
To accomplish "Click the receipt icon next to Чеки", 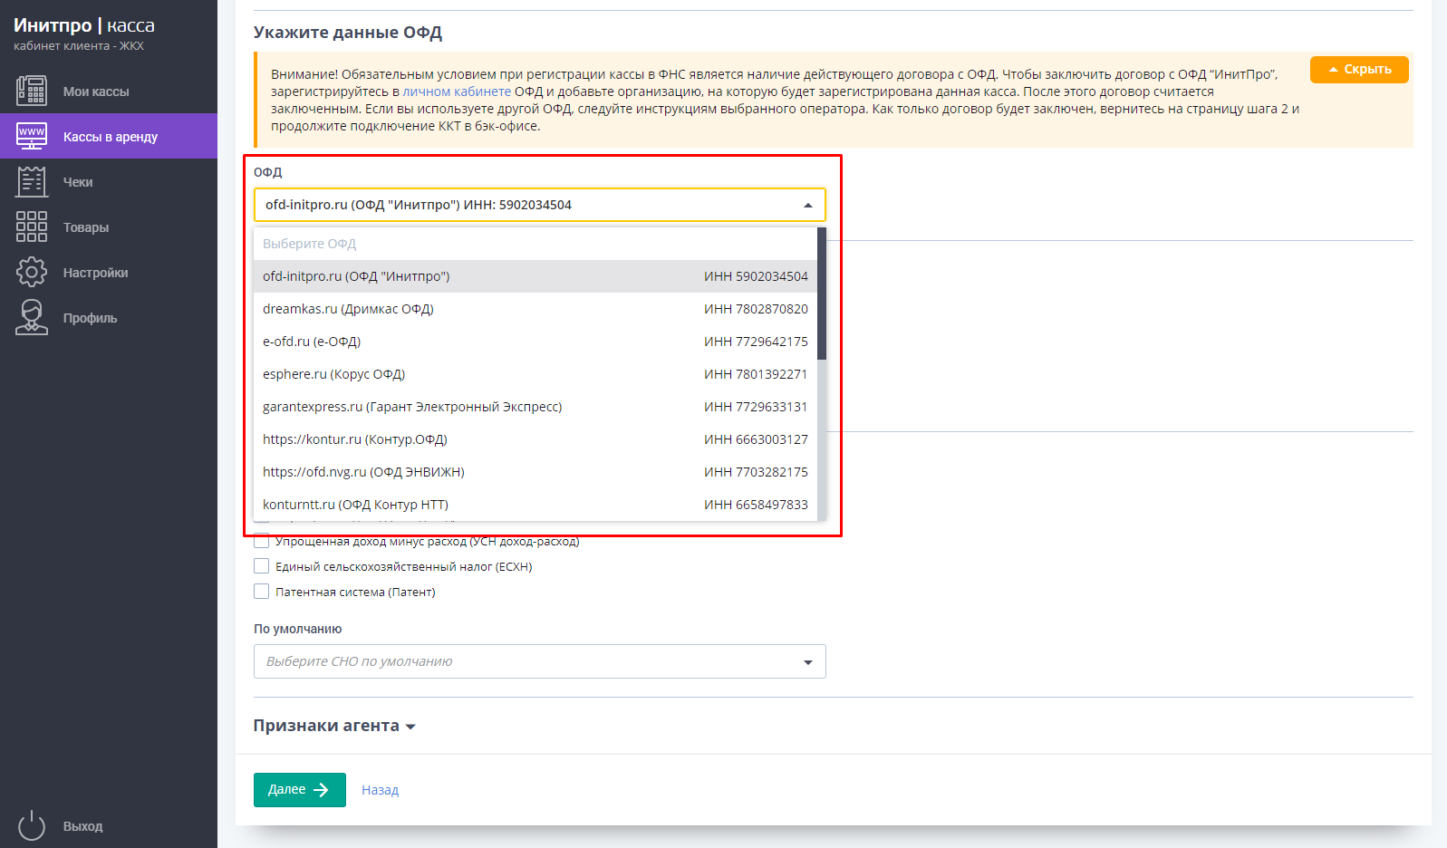I will pos(32,181).
